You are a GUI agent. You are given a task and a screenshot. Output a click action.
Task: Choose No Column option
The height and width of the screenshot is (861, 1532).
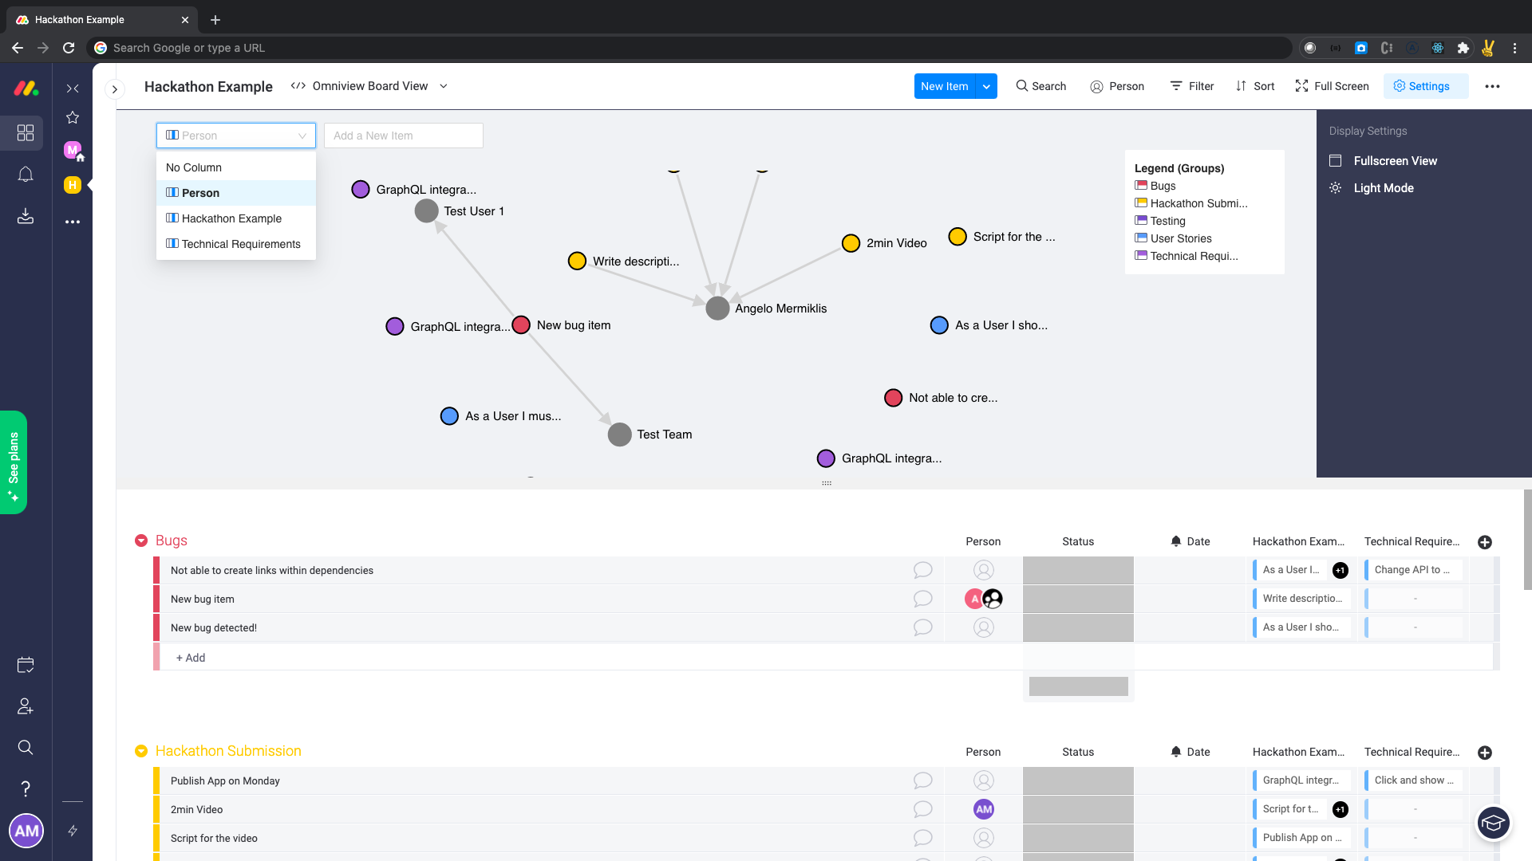194,167
